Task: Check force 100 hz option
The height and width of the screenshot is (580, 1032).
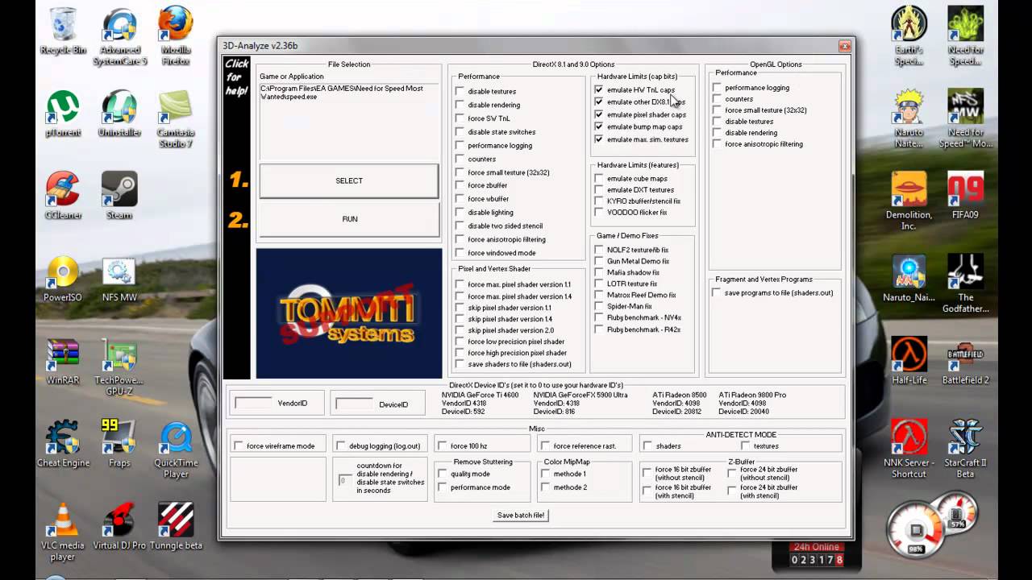Action: tap(443, 445)
